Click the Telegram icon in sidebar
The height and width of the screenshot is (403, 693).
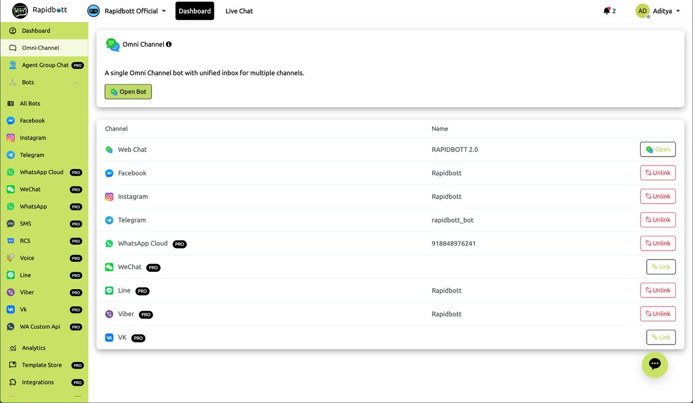(11, 155)
